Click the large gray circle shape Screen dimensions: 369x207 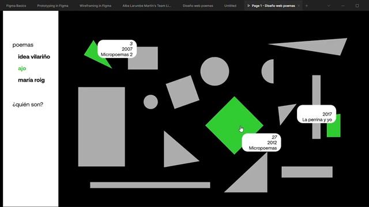214,71
